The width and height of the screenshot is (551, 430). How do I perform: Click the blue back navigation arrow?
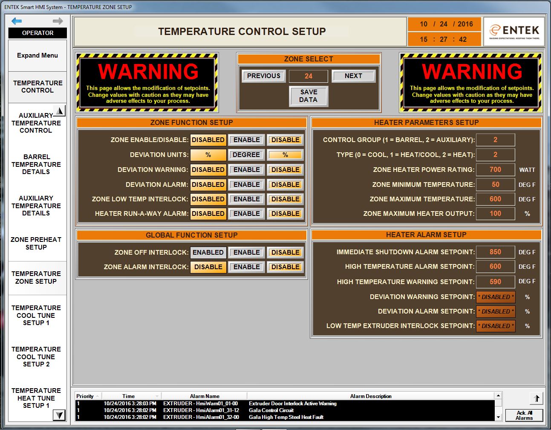(17, 20)
